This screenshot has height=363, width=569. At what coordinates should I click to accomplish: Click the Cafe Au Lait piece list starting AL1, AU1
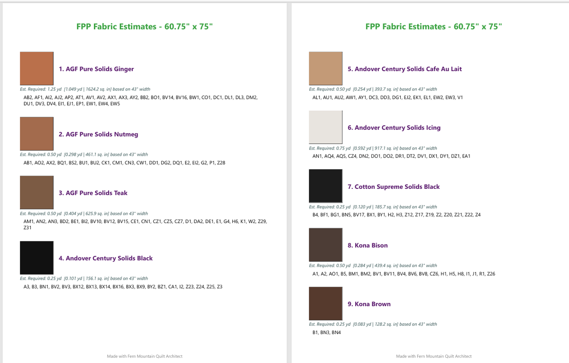tap(388, 97)
